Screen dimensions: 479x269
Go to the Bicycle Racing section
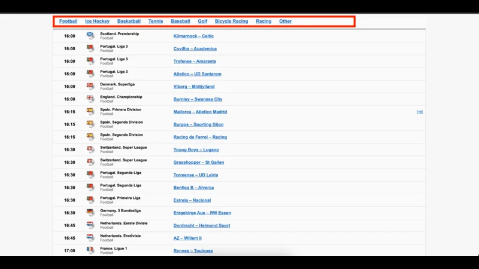pos(231,22)
